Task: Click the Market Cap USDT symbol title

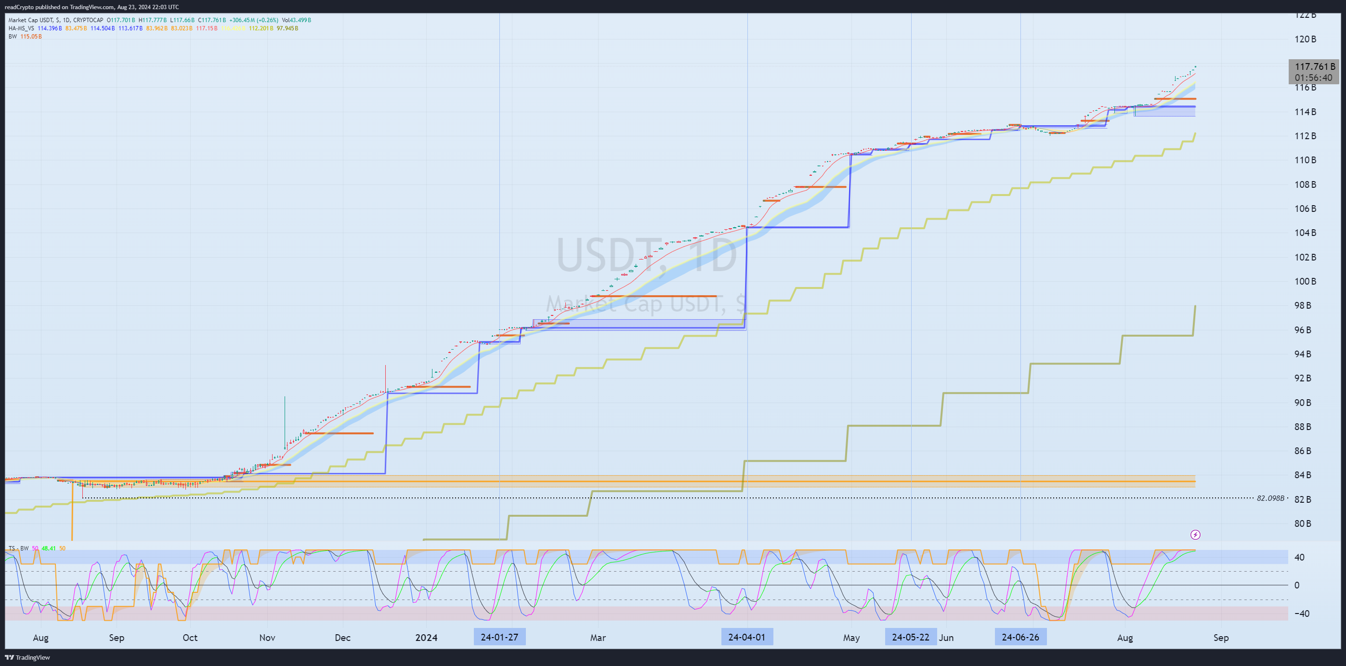Action: pos(55,20)
